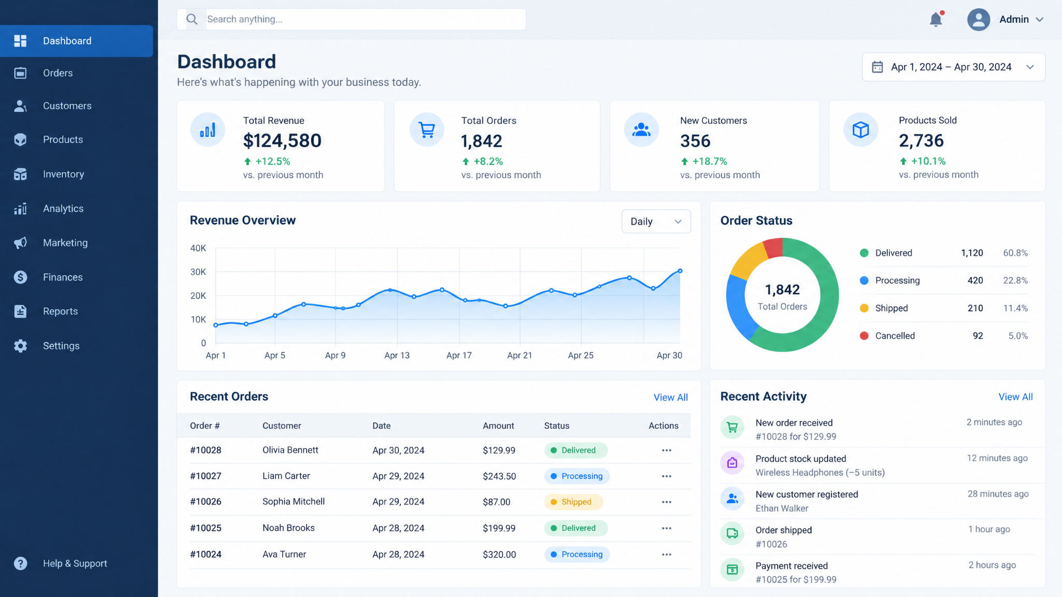Click the calendar icon in date range

(x=877, y=67)
